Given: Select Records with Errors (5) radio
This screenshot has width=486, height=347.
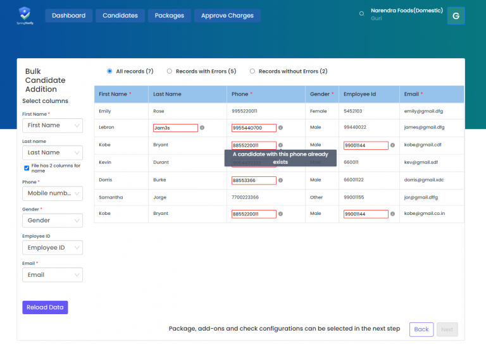Looking at the screenshot, I should [x=169, y=71].
